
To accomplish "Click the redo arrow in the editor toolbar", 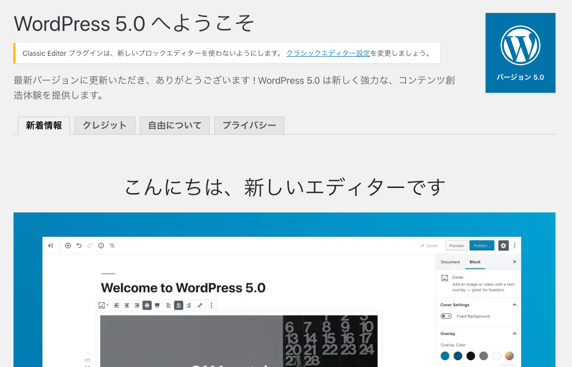I will [x=90, y=245].
